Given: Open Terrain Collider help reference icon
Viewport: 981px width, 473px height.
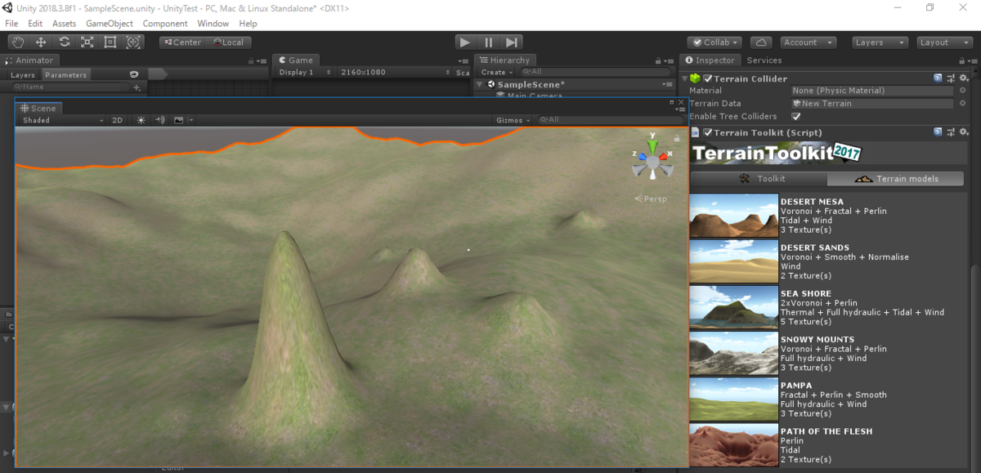Looking at the screenshot, I should [938, 78].
